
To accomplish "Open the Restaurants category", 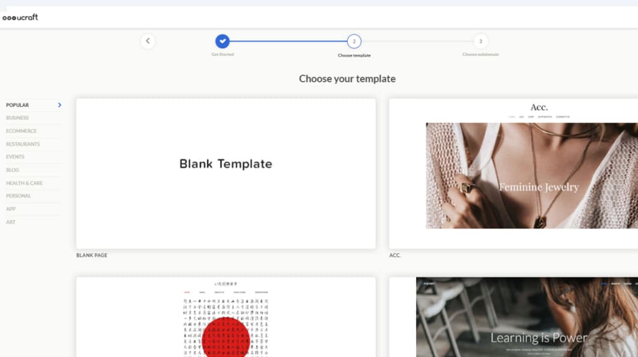I will click(x=23, y=144).
